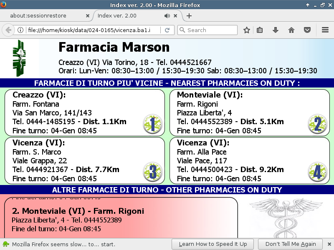Open the Firefox downloads arrow
334x250 pixels.
pyautogui.click(x=276, y=30)
